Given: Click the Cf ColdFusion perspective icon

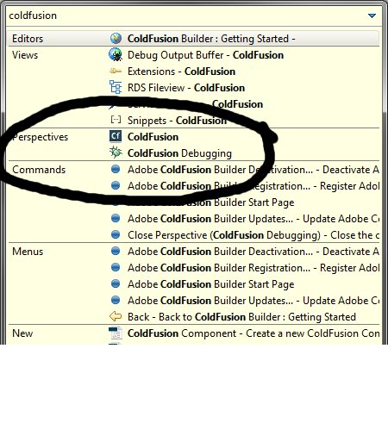Looking at the screenshot, I should (116, 136).
